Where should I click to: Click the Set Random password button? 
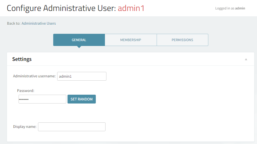82,99
